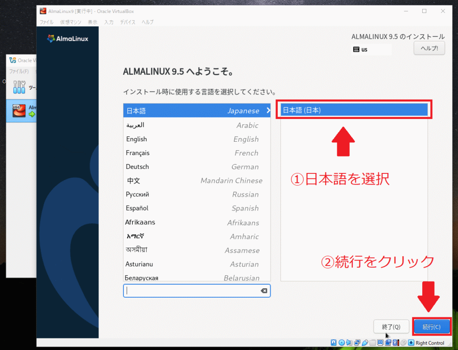This screenshot has width=458, height=350.
Task: Click the shared folders status icon
Action: tap(373, 342)
